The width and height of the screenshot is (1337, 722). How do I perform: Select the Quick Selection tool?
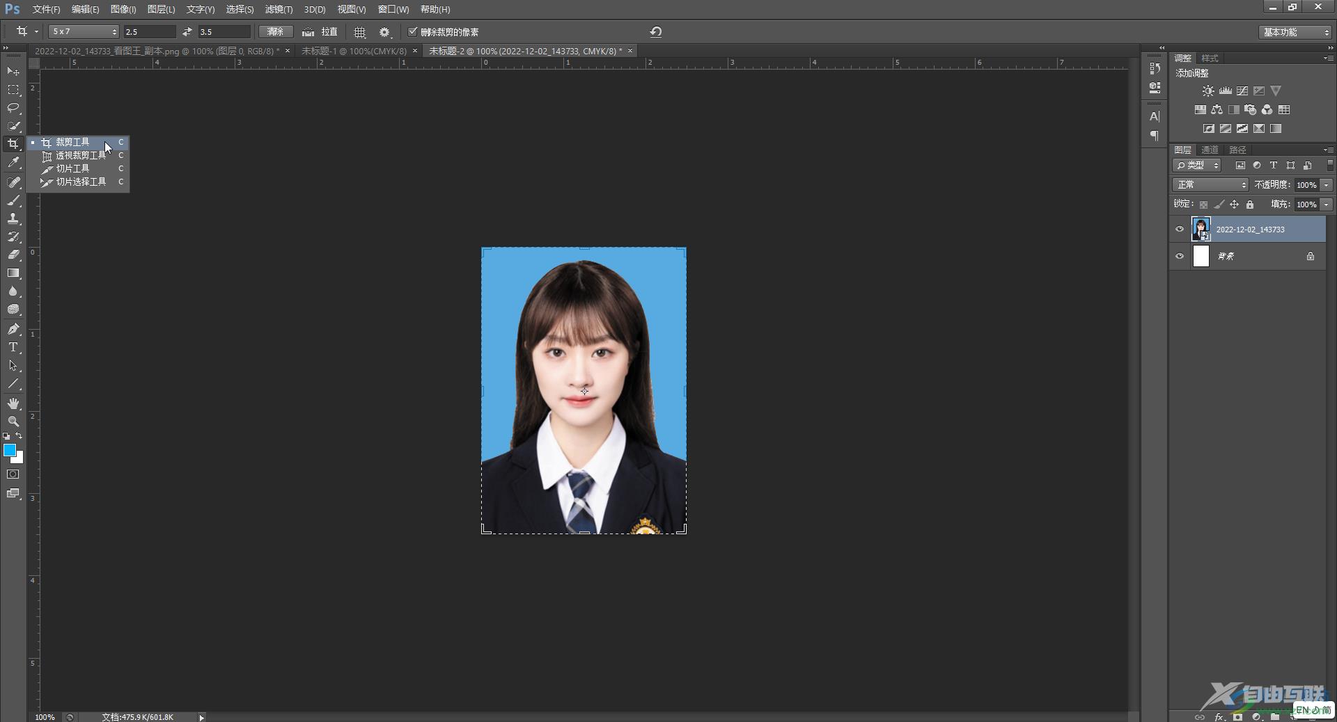pyautogui.click(x=13, y=126)
